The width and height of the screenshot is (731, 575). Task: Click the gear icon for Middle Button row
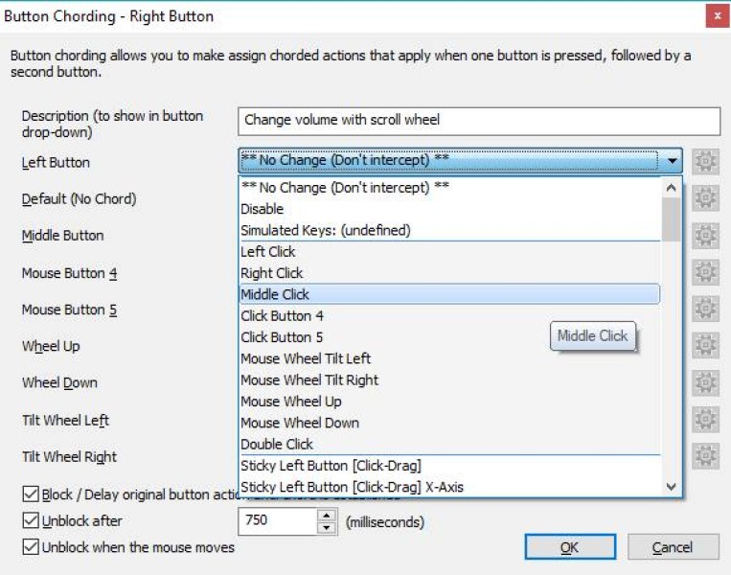(705, 235)
